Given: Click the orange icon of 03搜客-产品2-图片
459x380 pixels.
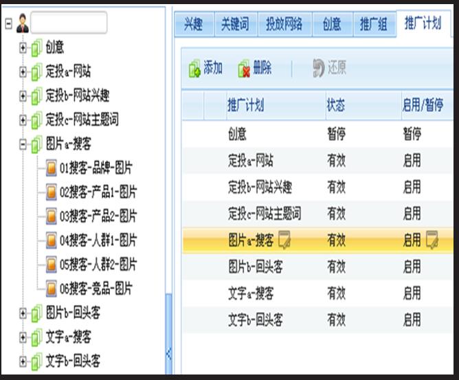Looking at the screenshot, I should (x=52, y=216).
